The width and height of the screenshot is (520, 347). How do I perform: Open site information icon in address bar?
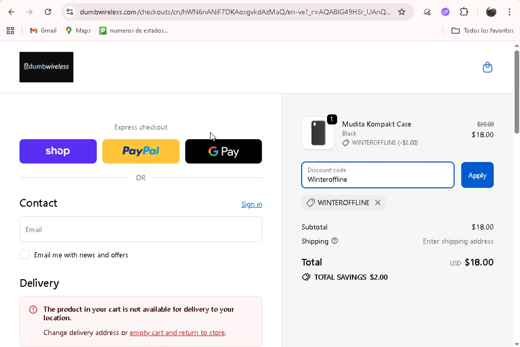coord(70,12)
